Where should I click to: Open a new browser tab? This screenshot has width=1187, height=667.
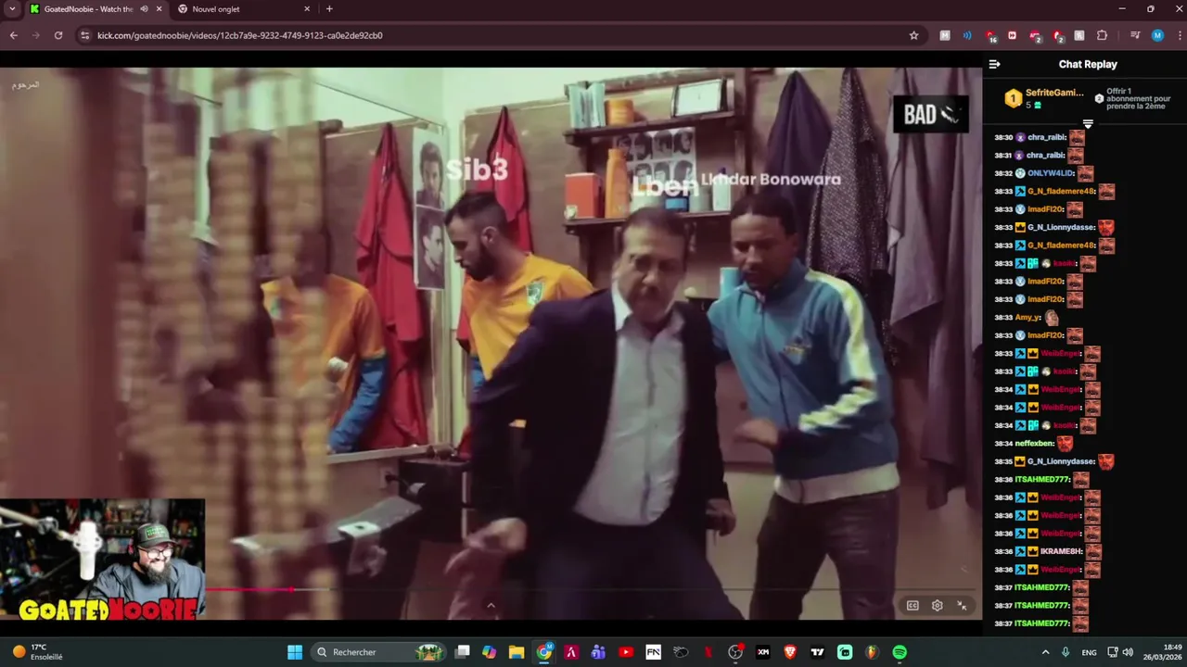point(329,9)
